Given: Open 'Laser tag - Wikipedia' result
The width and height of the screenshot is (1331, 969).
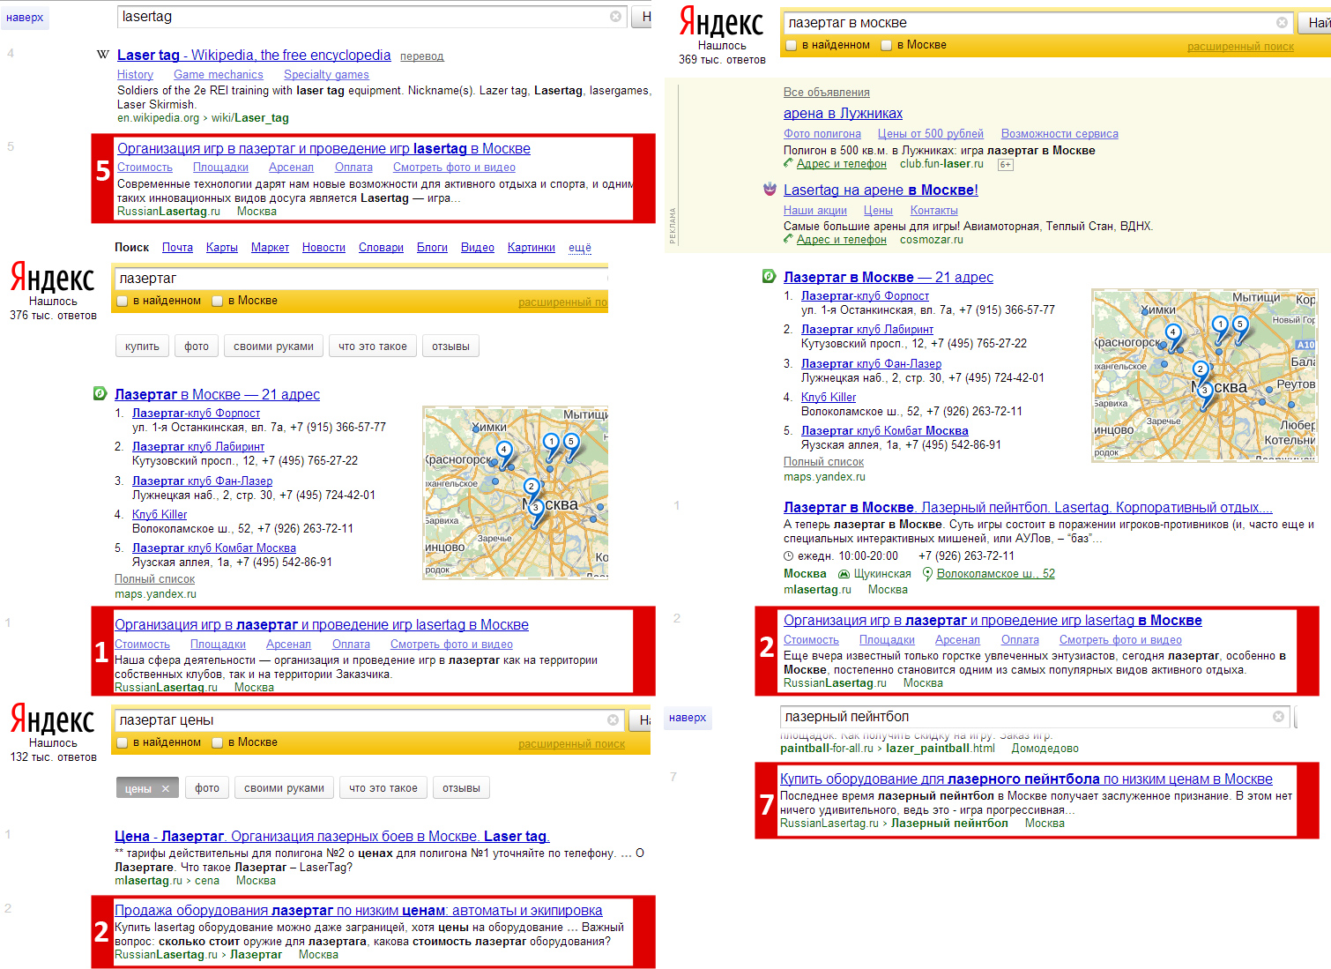Looking at the screenshot, I should [x=254, y=55].
